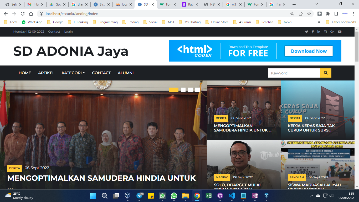Expand the KATEGORI dropdown menu
Image resolution: width=359 pixels, height=202 pixels.
pos(73,73)
